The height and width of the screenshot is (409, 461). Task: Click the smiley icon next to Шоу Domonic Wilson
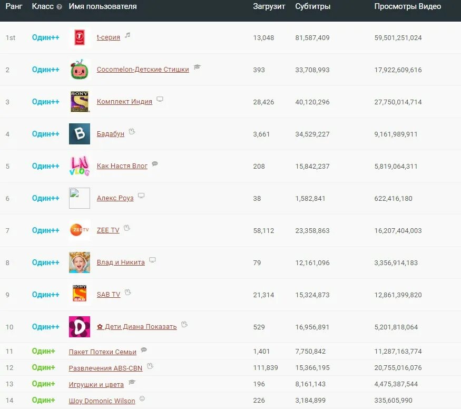pos(142,398)
